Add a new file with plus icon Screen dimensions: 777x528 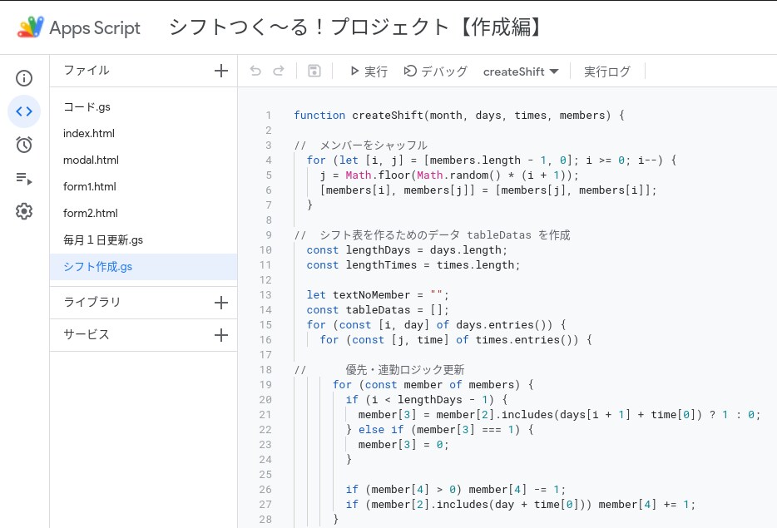pyautogui.click(x=221, y=71)
